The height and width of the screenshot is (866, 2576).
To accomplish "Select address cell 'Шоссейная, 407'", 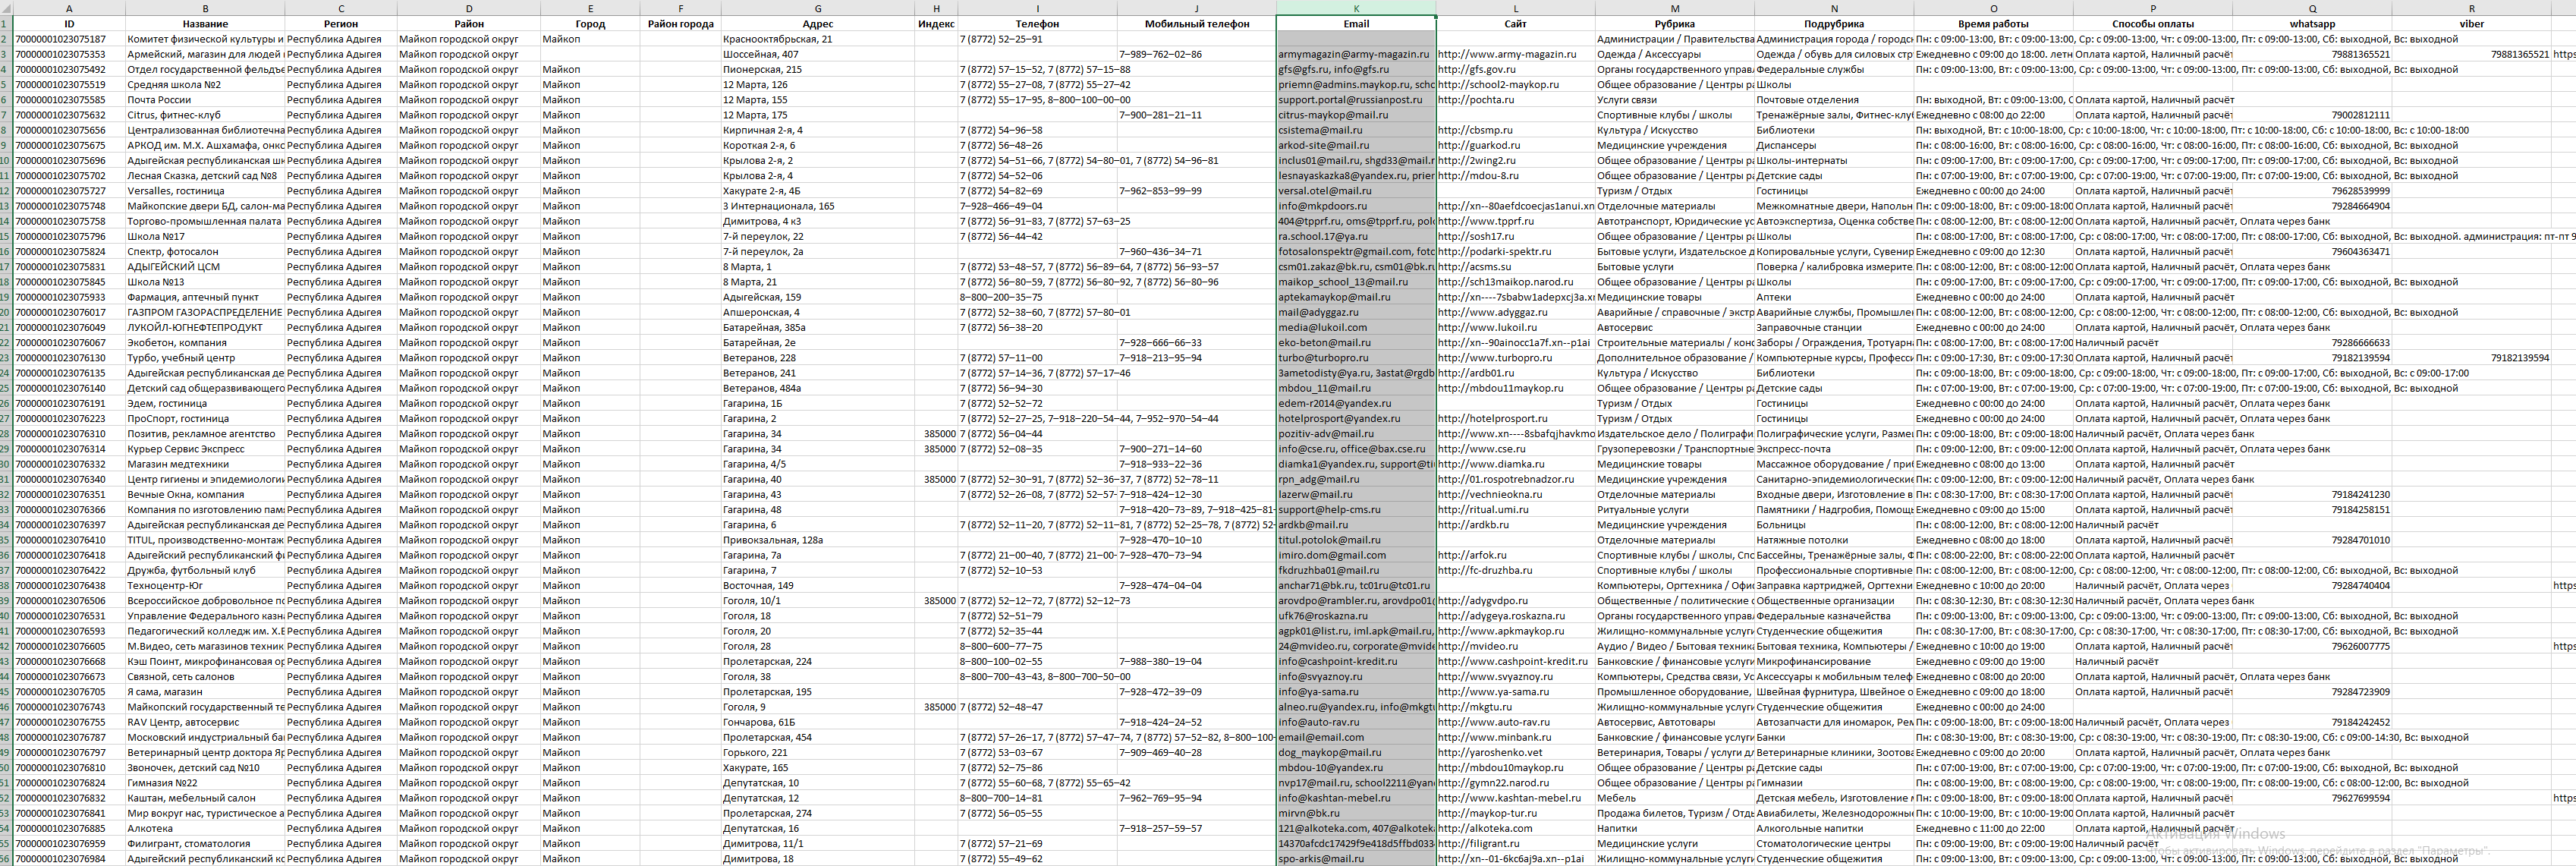I will [817, 54].
